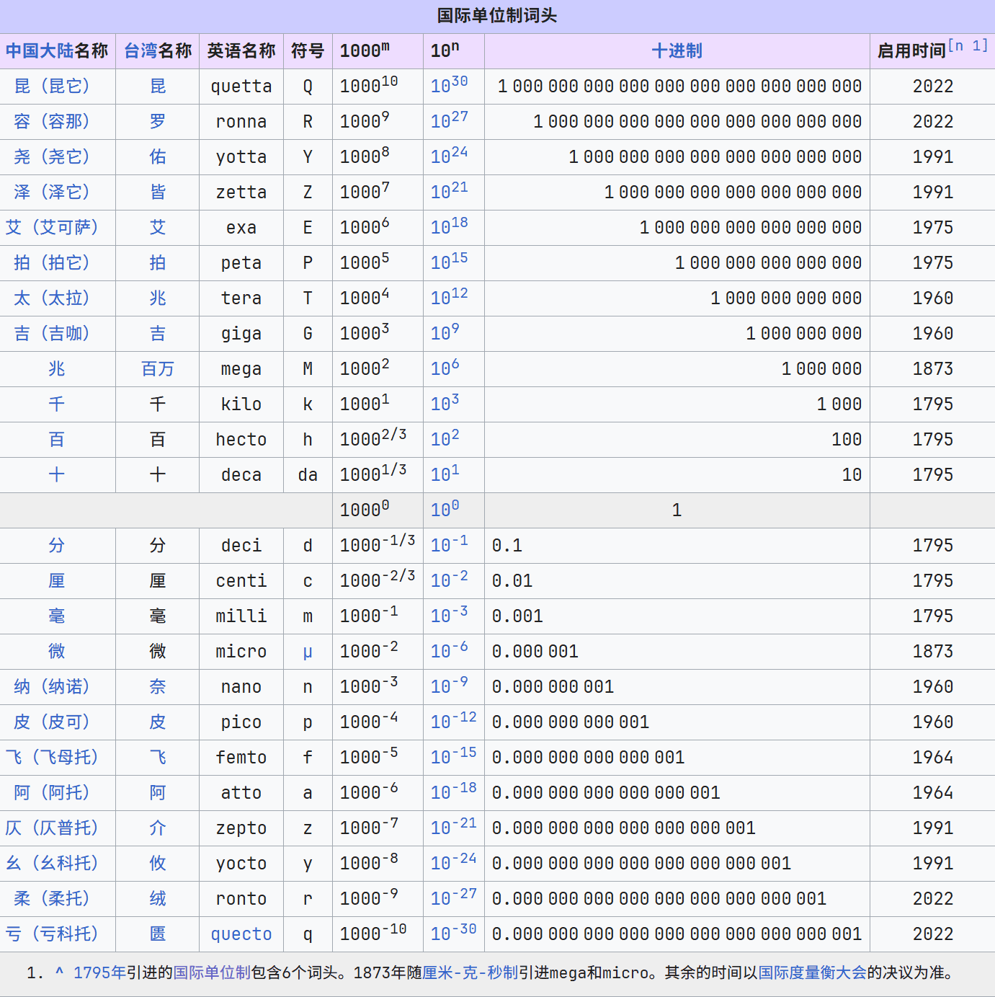Open the 太（太拉）link

pos(52,298)
